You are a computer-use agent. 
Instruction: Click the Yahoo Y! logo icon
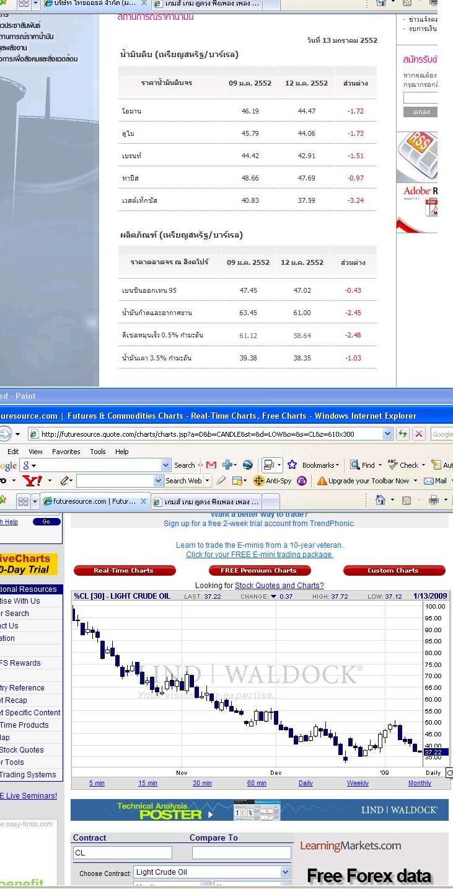32,481
